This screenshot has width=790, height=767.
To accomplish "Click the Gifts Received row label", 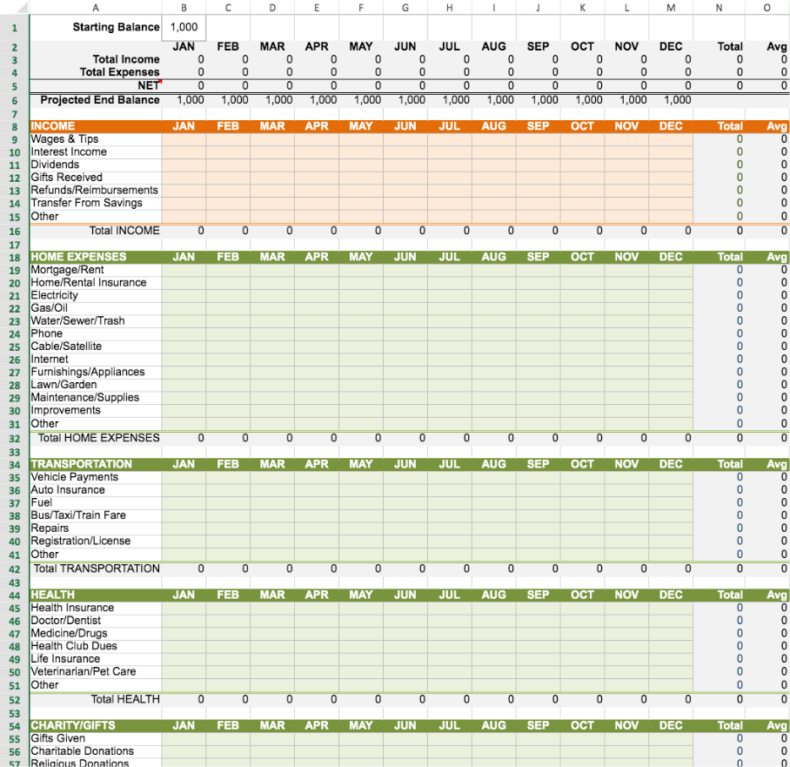I will click(x=66, y=178).
